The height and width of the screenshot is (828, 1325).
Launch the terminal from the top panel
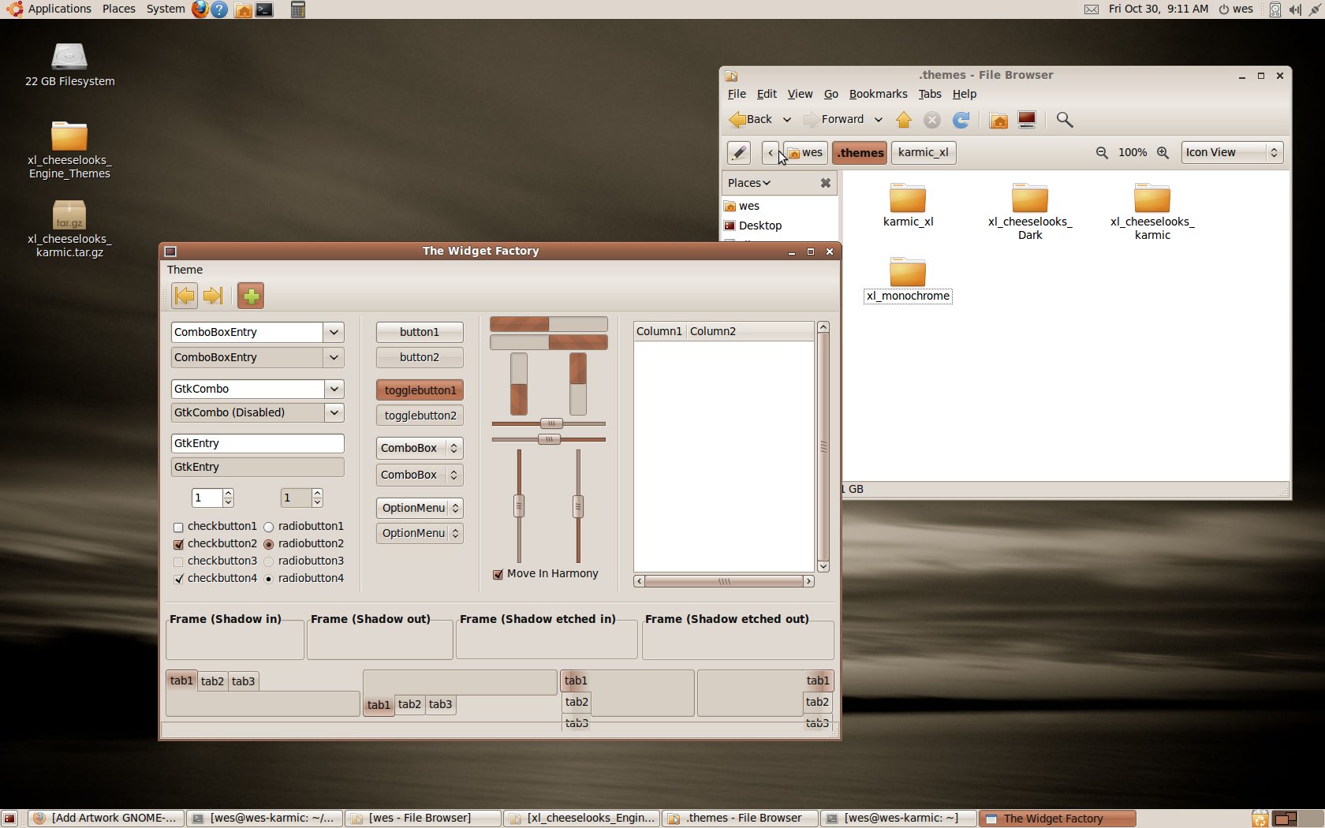point(264,9)
